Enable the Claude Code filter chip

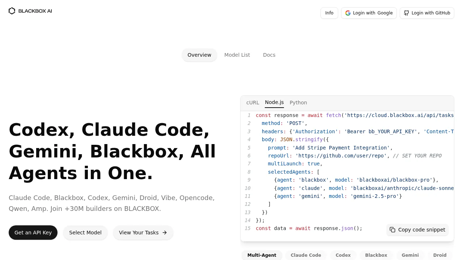click(x=306, y=255)
